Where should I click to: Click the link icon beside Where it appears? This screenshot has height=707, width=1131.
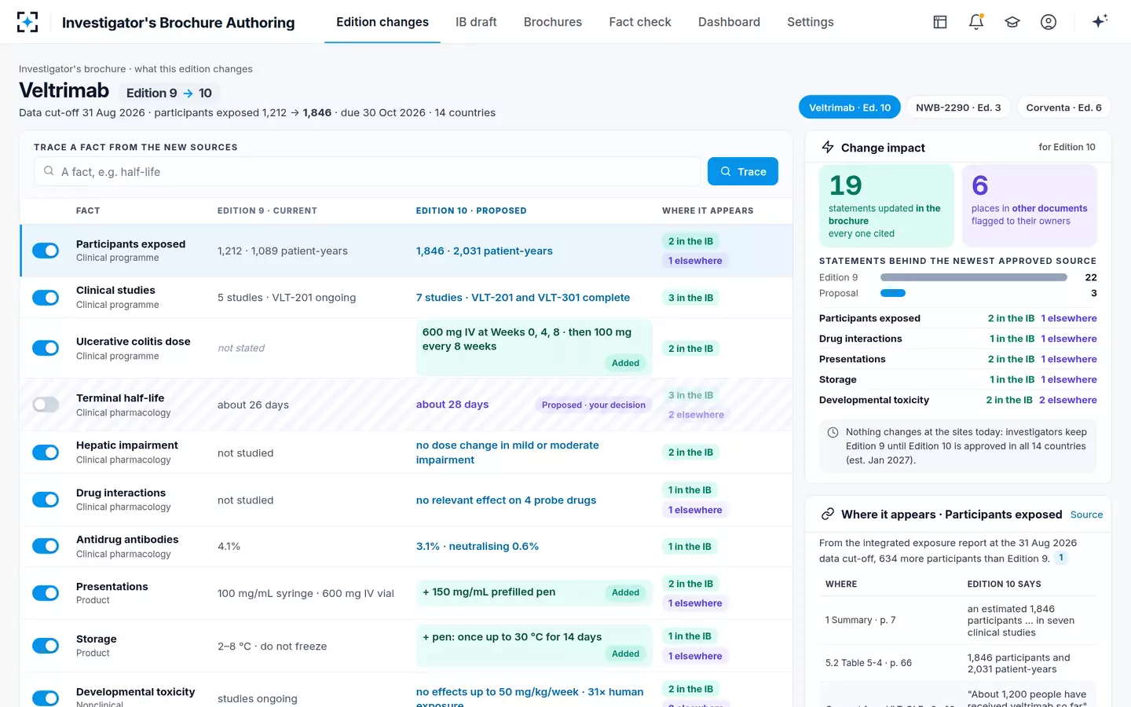point(828,515)
